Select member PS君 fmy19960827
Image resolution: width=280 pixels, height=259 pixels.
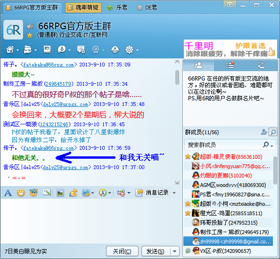tap(228, 194)
